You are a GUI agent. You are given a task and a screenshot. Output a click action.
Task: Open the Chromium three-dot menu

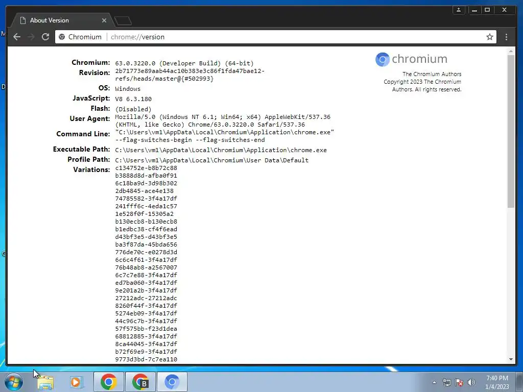point(506,37)
